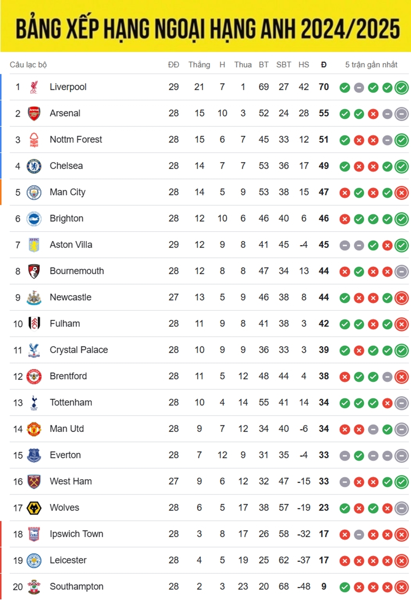
Task: Click the Nottm Forest club crest
Action: (34, 140)
